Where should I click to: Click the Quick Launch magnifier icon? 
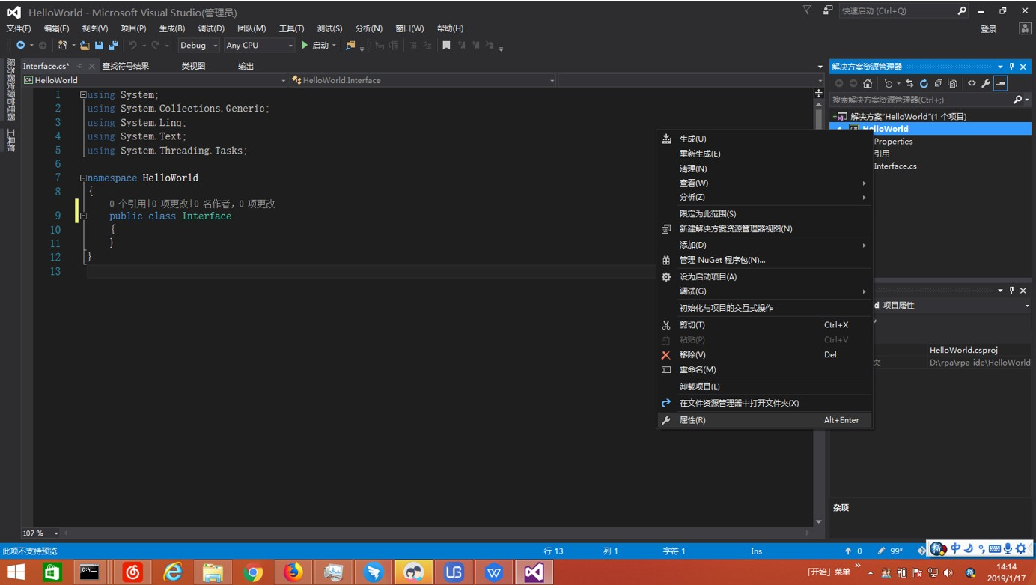tap(962, 11)
